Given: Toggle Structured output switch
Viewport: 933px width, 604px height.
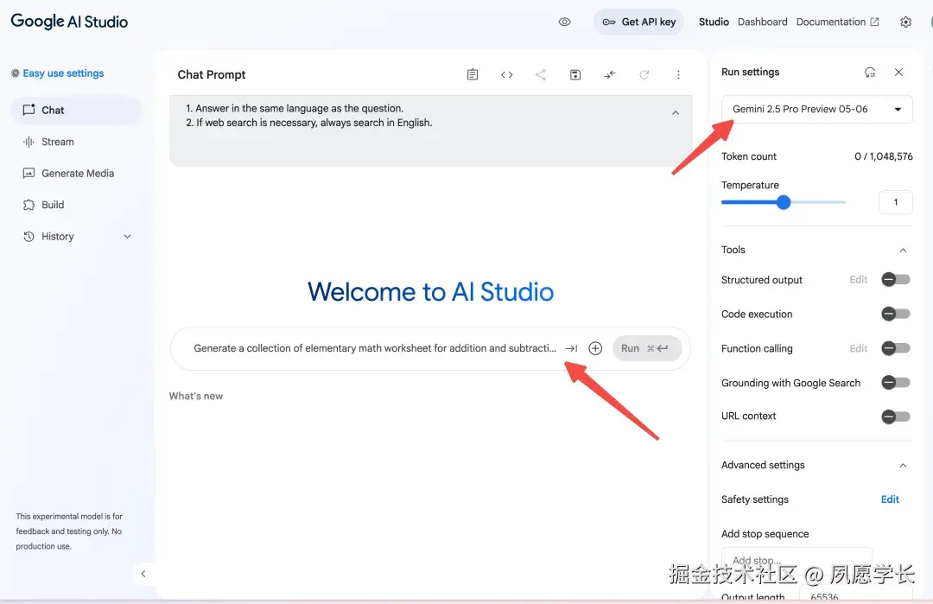Looking at the screenshot, I should (x=896, y=279).
